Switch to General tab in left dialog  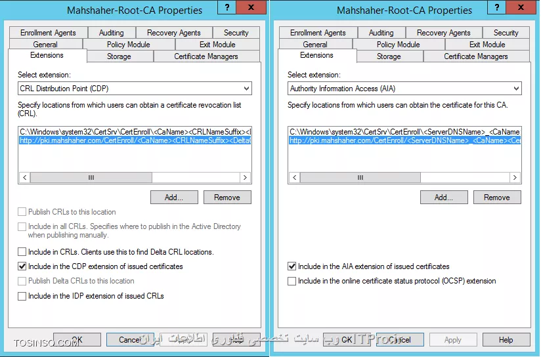[45, 44]
